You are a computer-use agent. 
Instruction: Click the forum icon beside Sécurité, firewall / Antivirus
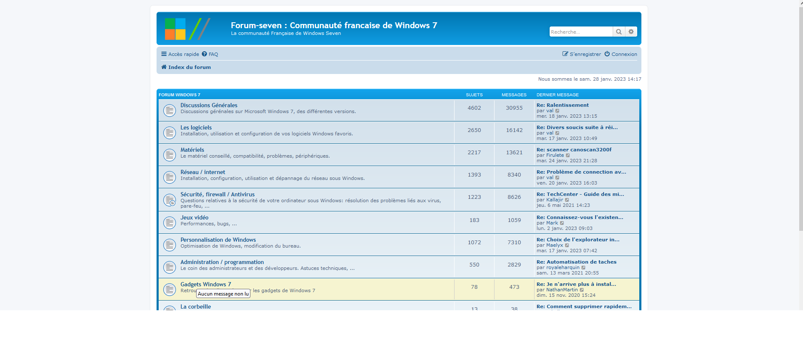(x=170, y=200)
